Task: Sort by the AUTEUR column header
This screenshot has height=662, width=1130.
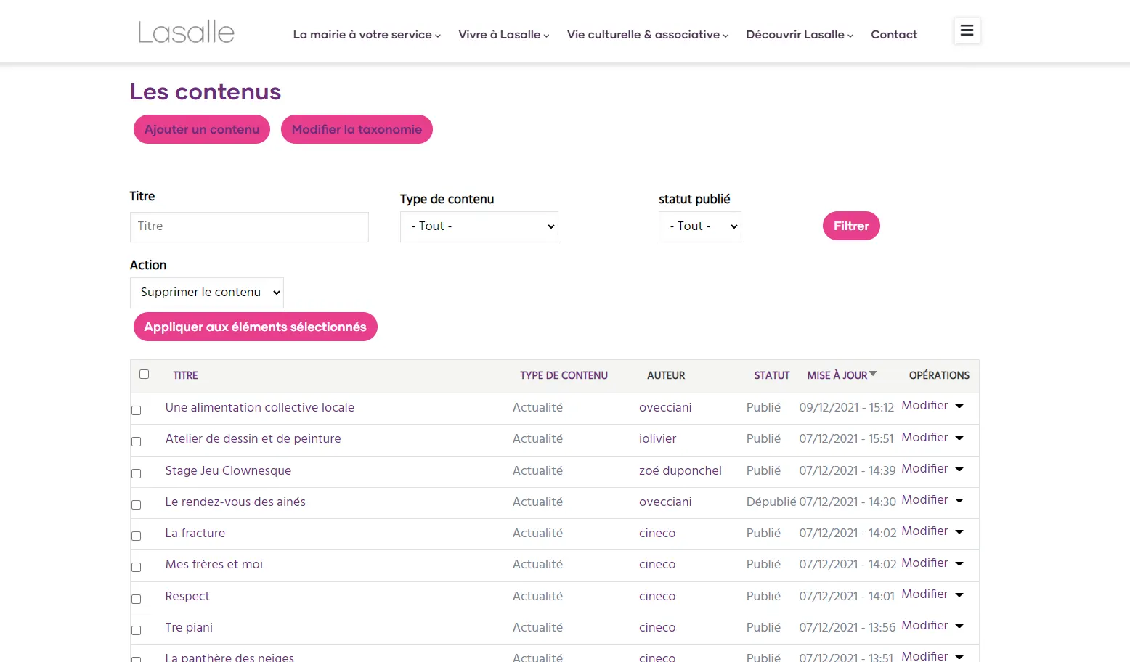Action: point(666,375)
